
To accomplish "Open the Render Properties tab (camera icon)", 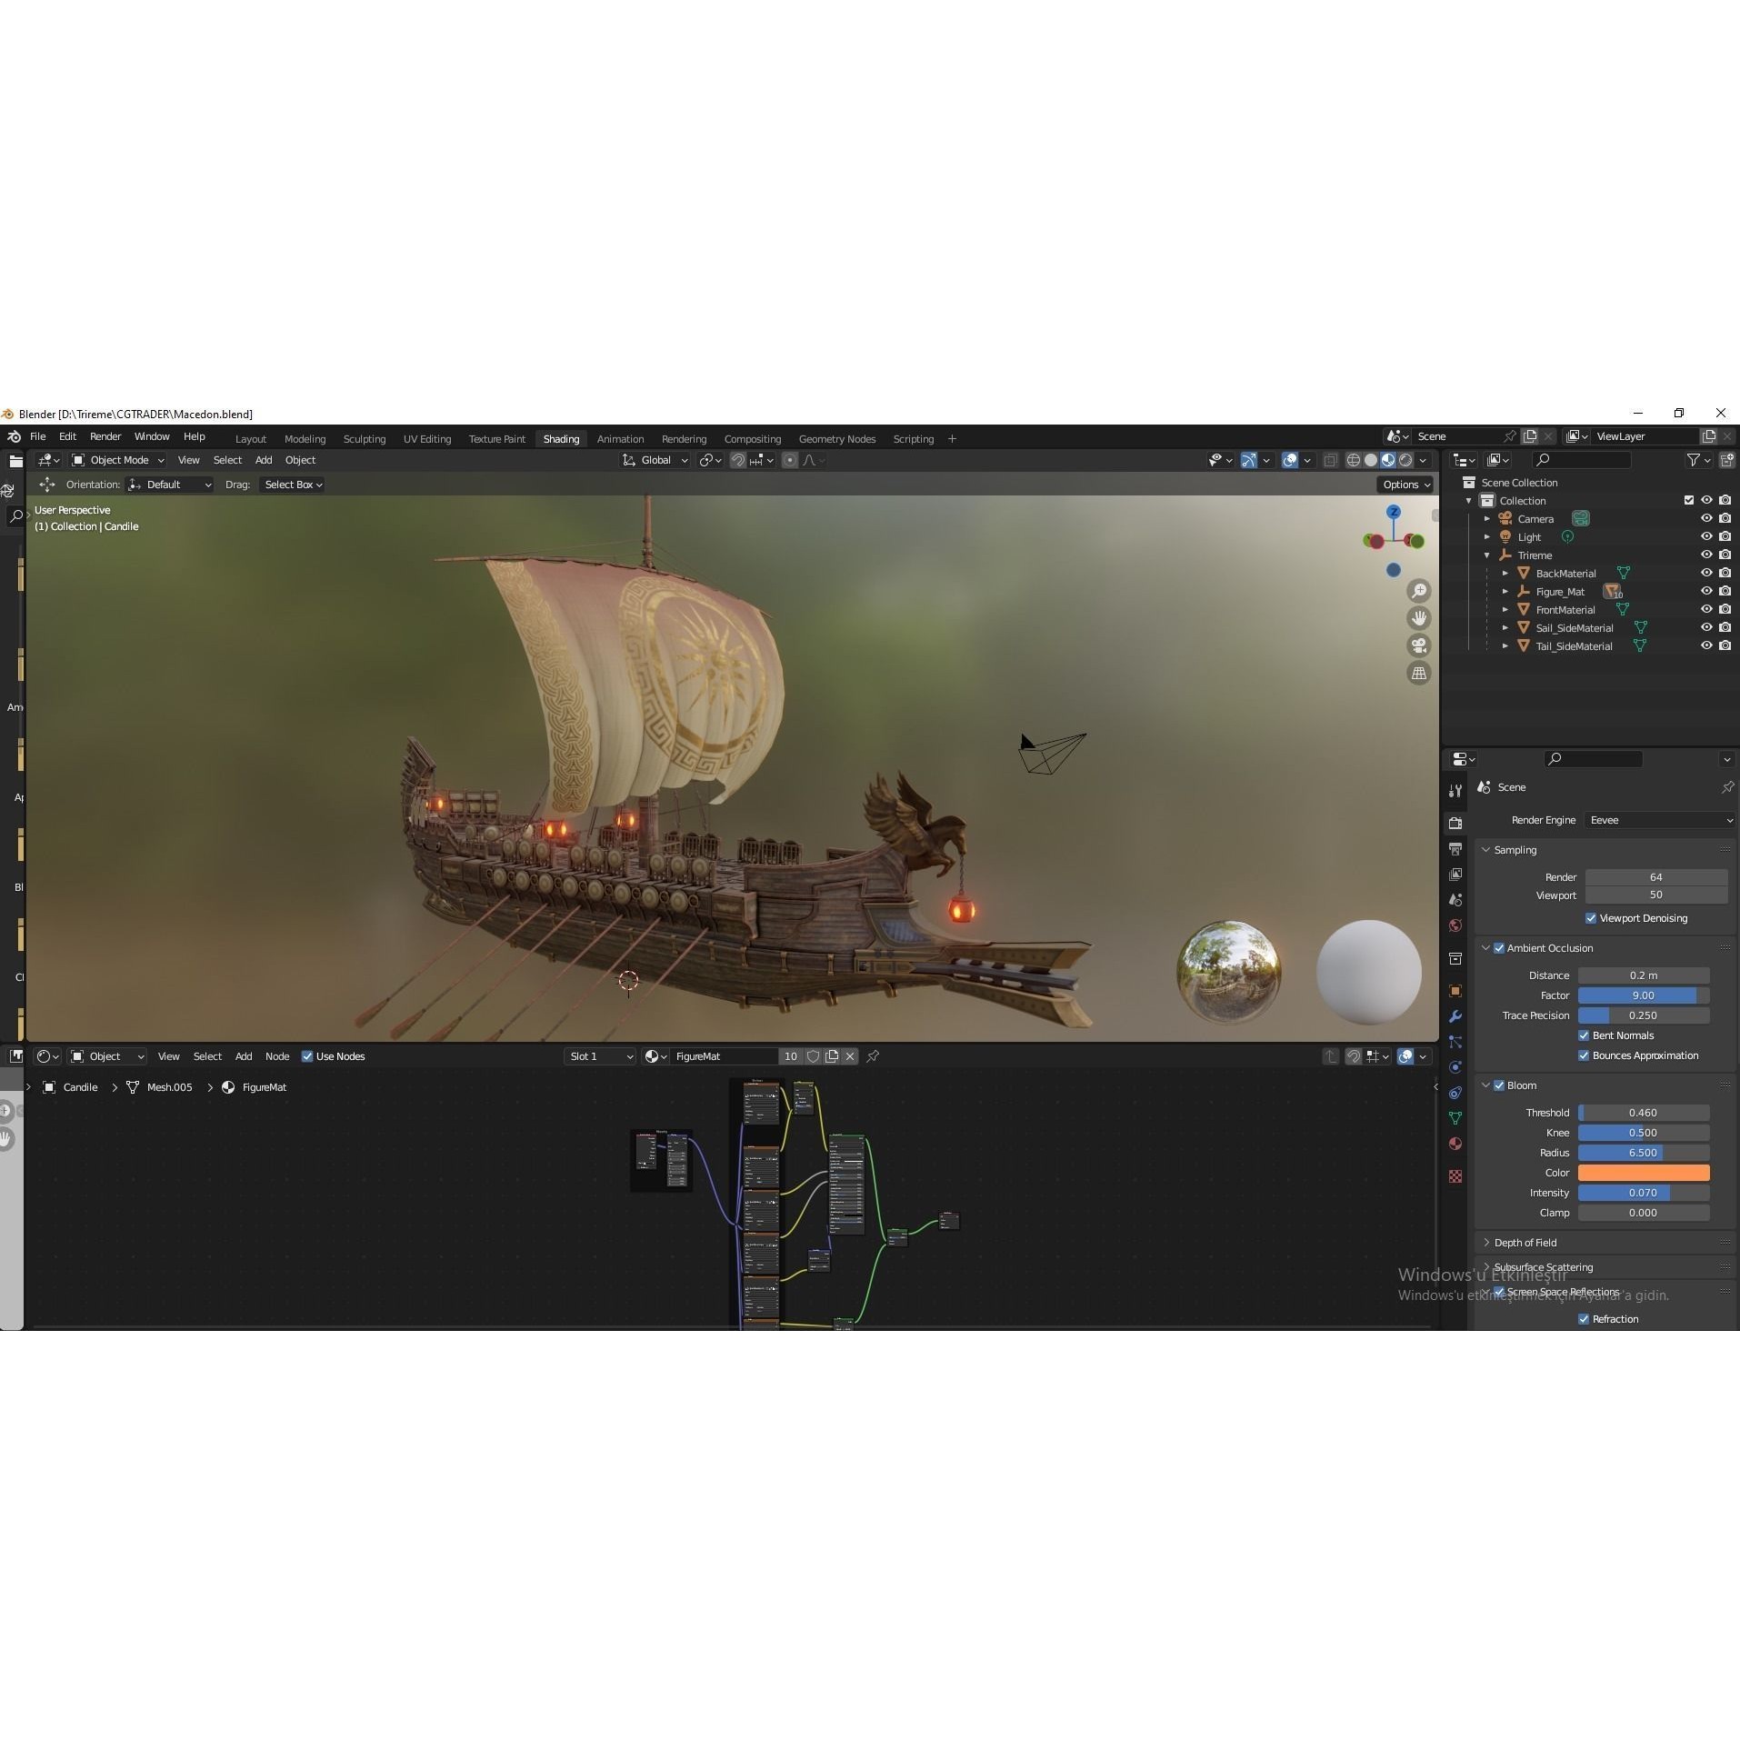I will coord(1455,823).
